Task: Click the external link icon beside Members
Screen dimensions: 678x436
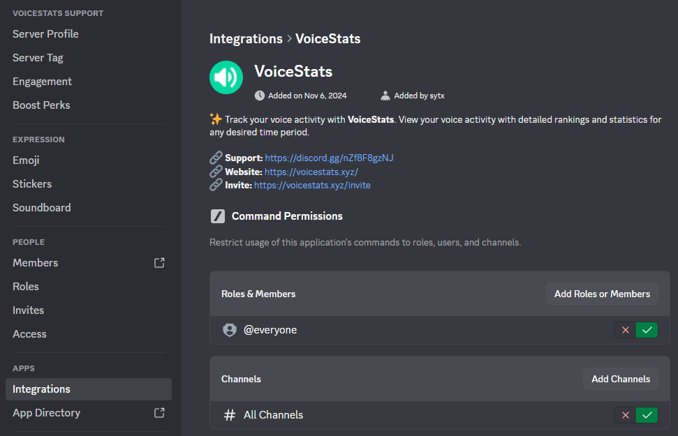Action: [159, 263]
